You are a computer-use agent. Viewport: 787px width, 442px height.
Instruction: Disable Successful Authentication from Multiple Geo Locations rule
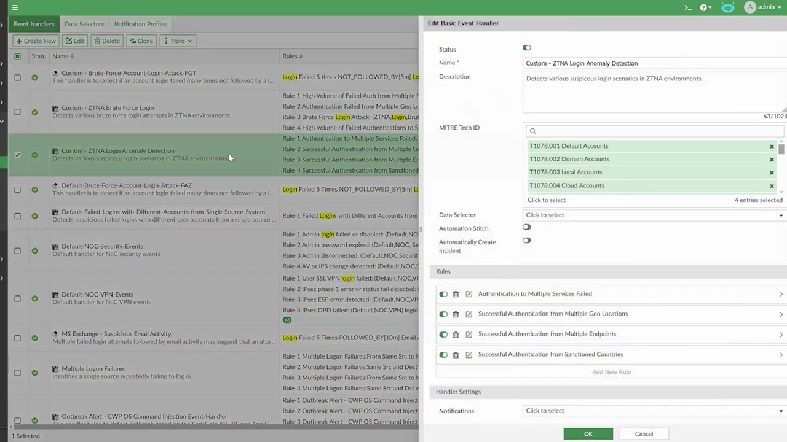[x=443, y=314]
